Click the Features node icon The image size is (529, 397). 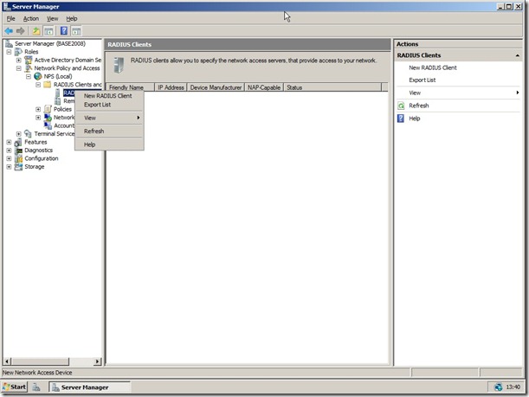point(18,142)
